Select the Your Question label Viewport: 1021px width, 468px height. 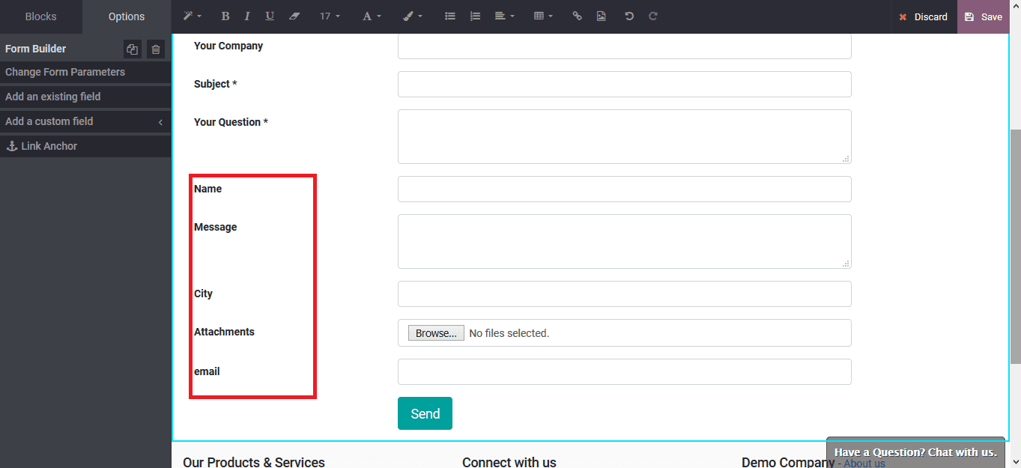click(x=231, y=122)
